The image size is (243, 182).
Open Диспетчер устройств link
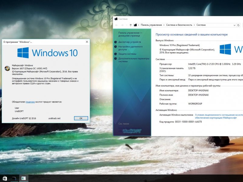tap(130, 42)
